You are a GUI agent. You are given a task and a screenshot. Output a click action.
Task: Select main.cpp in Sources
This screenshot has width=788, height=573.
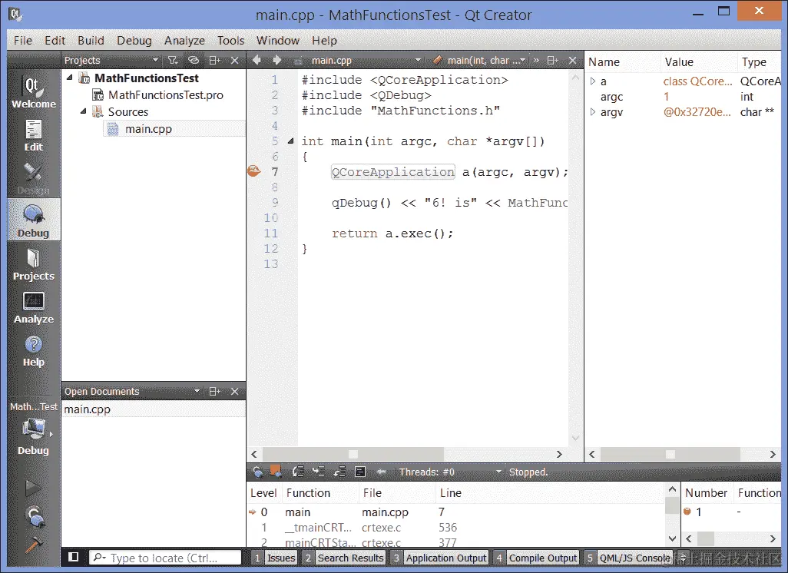(x=148, y=129)
